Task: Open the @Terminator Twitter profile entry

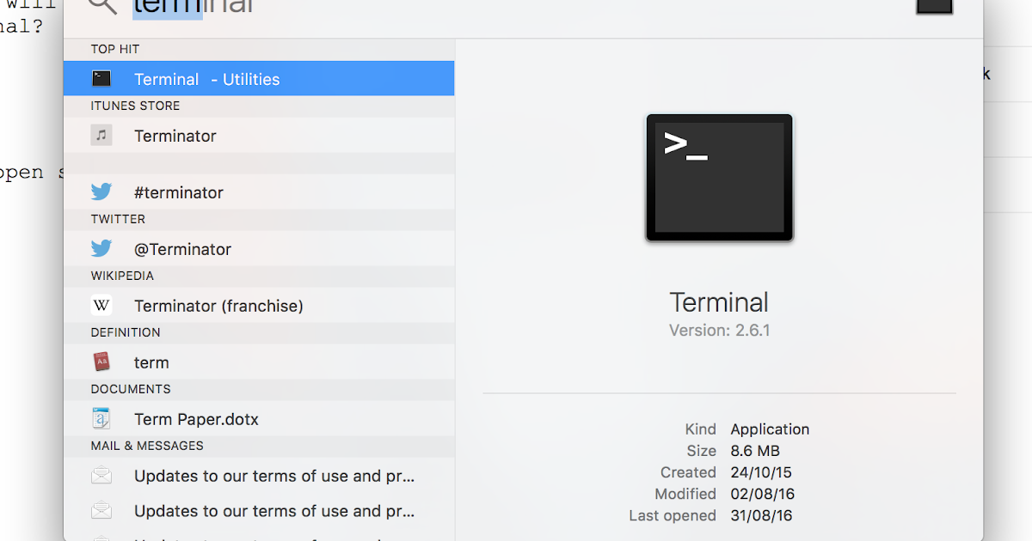Action: click(x=182, y=248)
